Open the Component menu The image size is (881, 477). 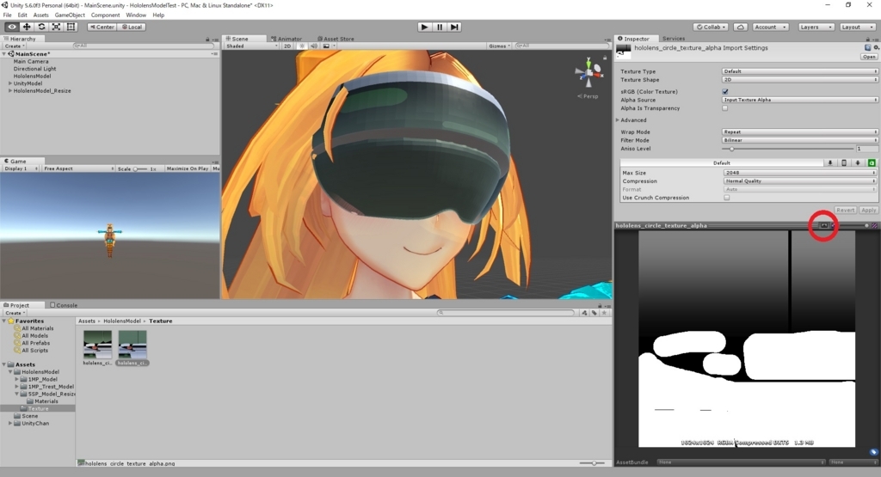pyautogui.click(x=105, y=15)
